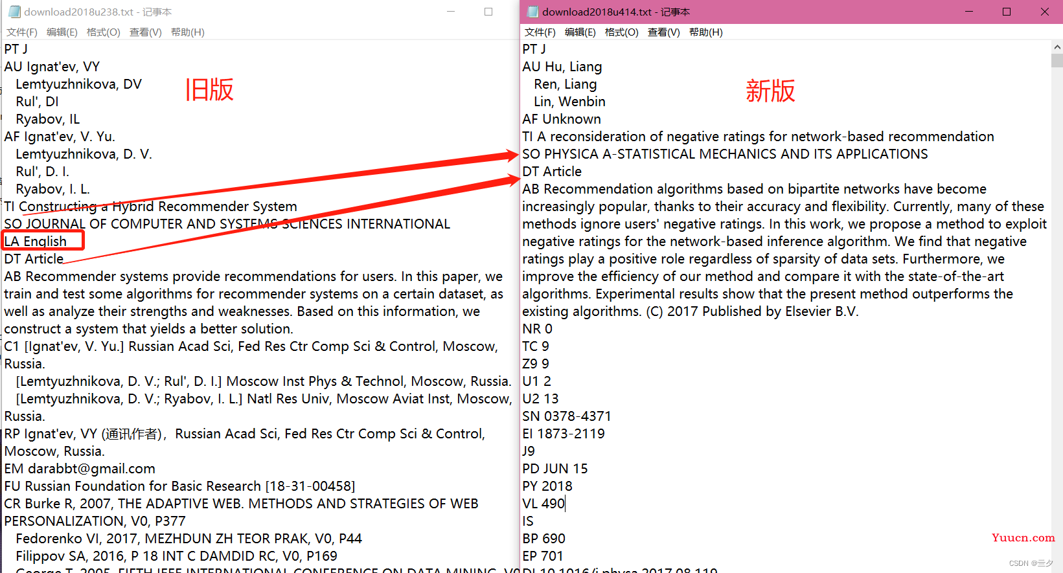Viewport: 1063px width, 573px height.
Task: Click 'U1 2' line in right window
Action: coord(536,381)
